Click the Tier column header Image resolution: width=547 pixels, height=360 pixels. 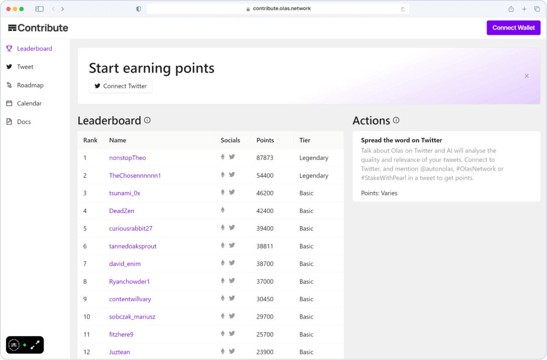tap(305, 140)
